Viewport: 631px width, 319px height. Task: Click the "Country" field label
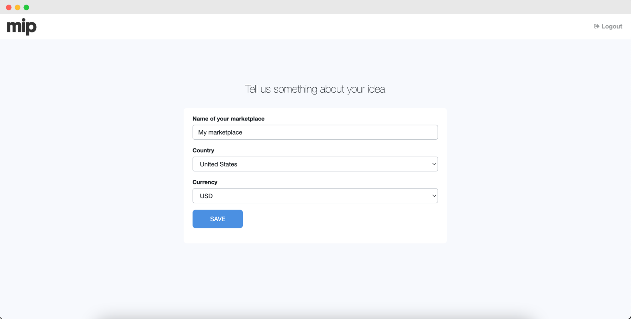tap(203, 151)
